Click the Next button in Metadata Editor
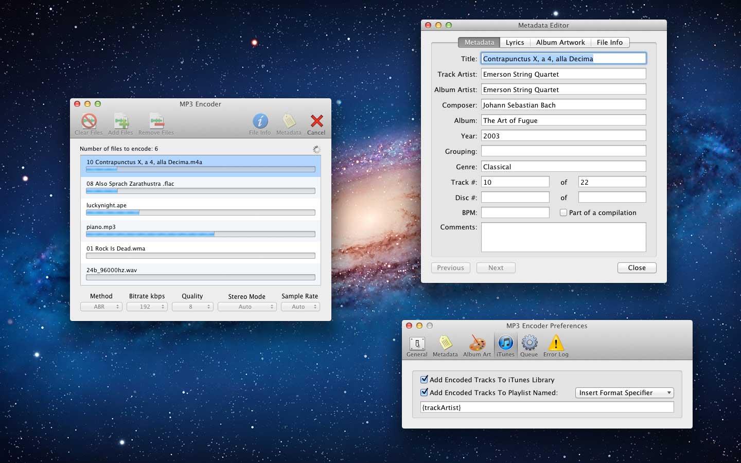741x463 pixels. click(495, 268)
